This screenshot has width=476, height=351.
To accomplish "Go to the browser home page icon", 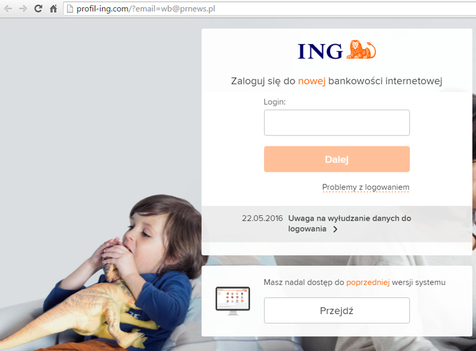I will (x=53, y=8).
